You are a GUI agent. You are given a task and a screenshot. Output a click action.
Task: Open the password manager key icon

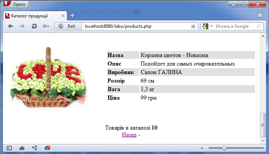46,26
